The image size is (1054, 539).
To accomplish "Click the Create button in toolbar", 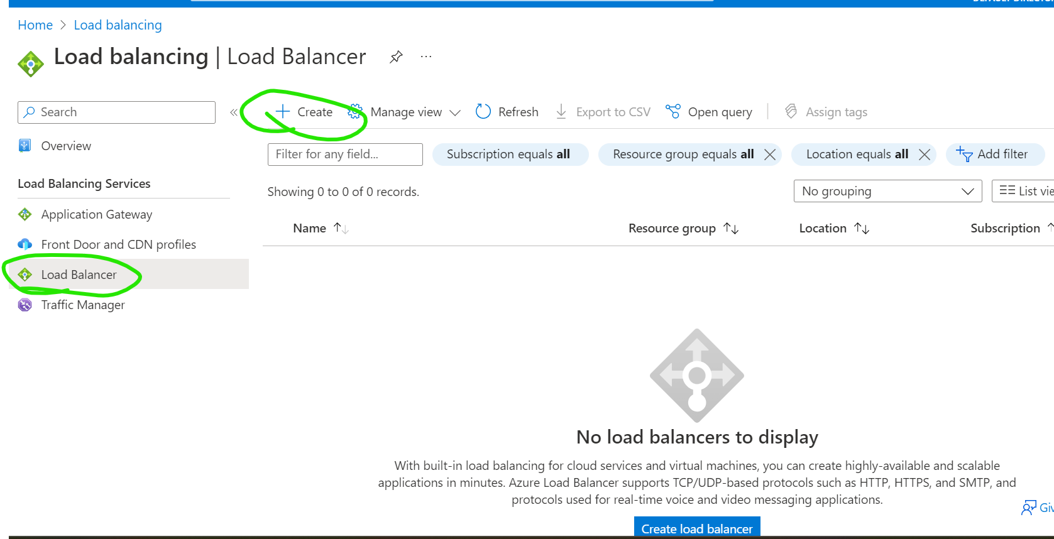I will 304,112.
